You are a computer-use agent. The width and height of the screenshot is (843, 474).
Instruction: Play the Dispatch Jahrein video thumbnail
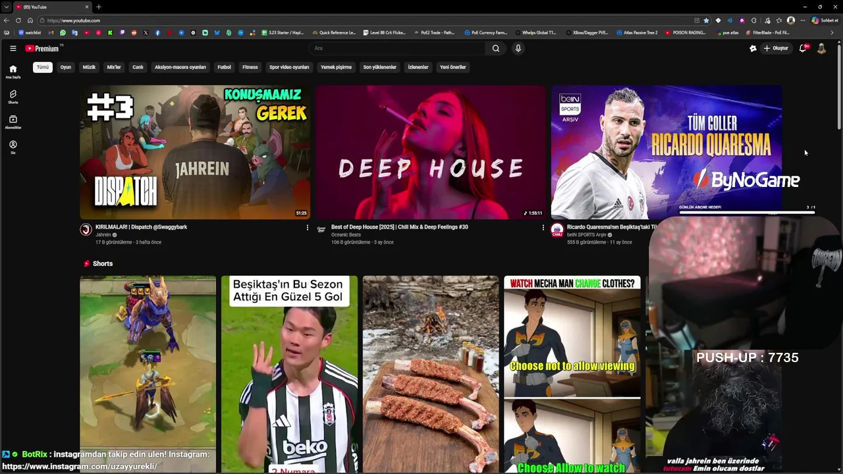click(x=195, y=152)
